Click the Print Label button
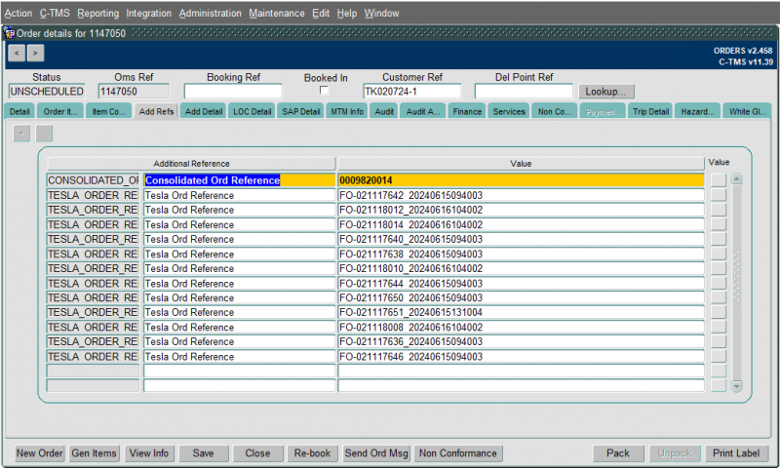 pyautogui.click(x=736, y=453)
